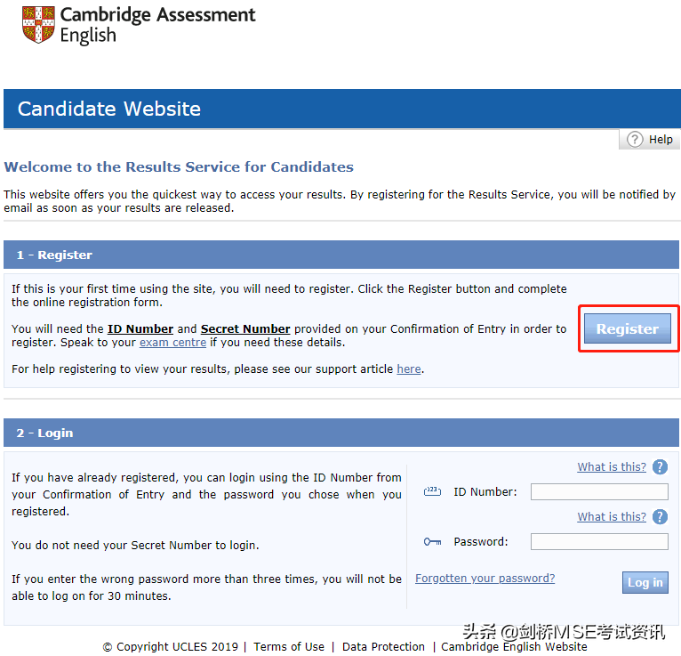Click the underlined 'Secret Number' text
This screenshot has height=656, width=681.
click(245, 329)
